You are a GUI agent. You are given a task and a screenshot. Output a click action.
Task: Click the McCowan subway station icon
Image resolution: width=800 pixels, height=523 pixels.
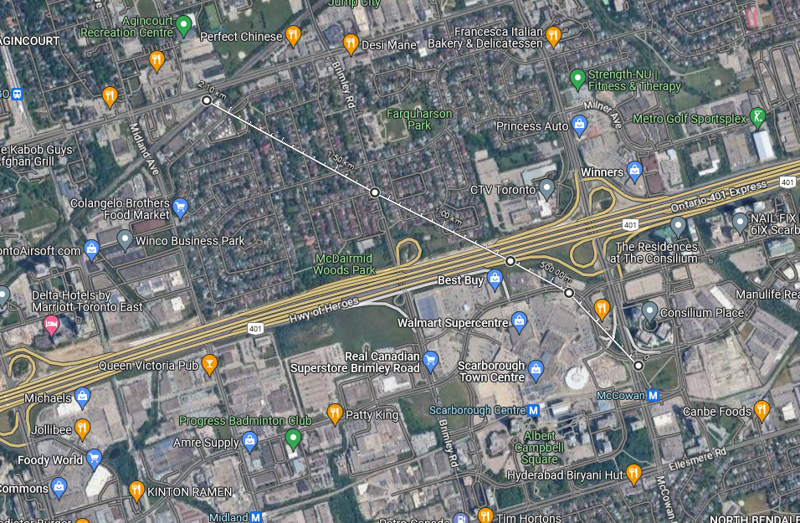(x=653, y=396)
